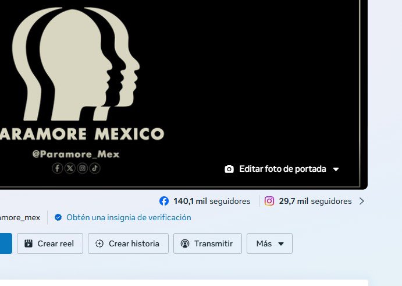Open 29,7 mil seguidores Instagram count
Viewport: 402px width, 286px height.
[315, 201]
